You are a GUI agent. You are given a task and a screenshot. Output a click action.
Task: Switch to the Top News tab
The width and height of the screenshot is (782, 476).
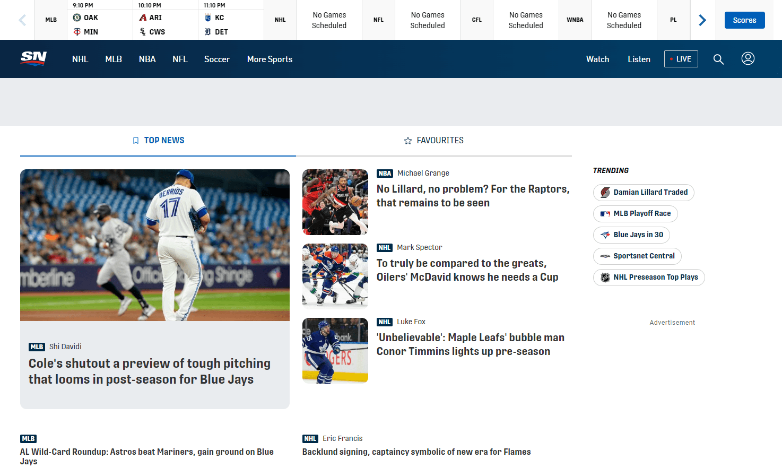(158, 141)
